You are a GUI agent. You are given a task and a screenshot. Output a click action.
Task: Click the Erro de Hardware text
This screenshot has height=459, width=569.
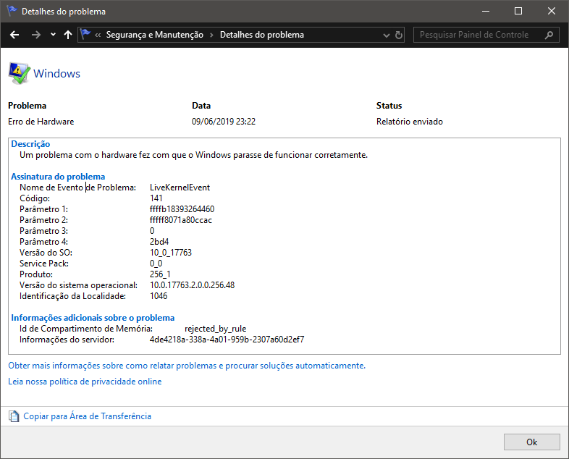pyautogui.click(x=41, y=122)
